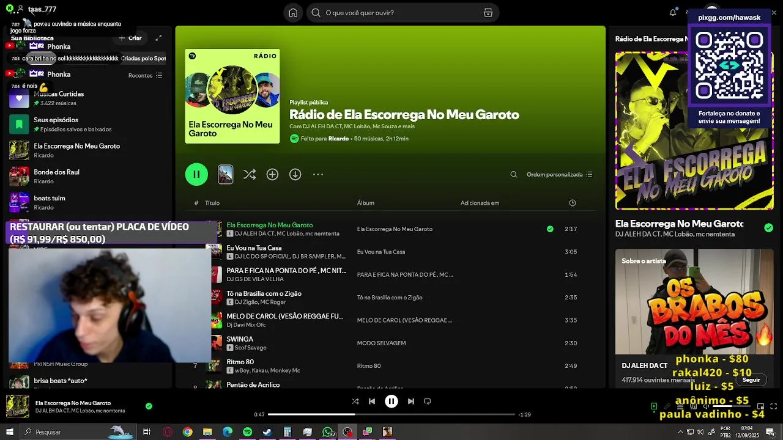Click the taskbar Pesquisar search box

pyautogui.click(x=78, y=432)
